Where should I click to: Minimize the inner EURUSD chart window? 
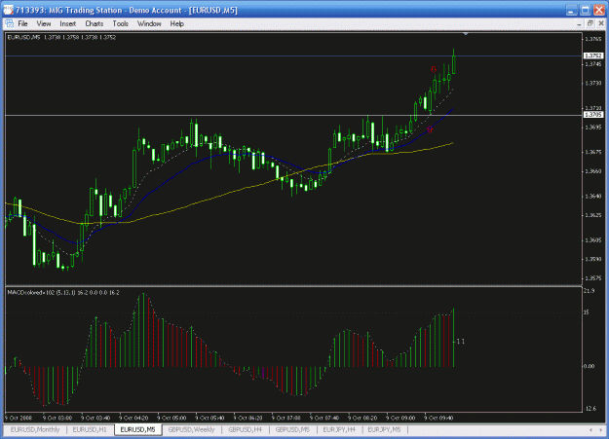579,24
